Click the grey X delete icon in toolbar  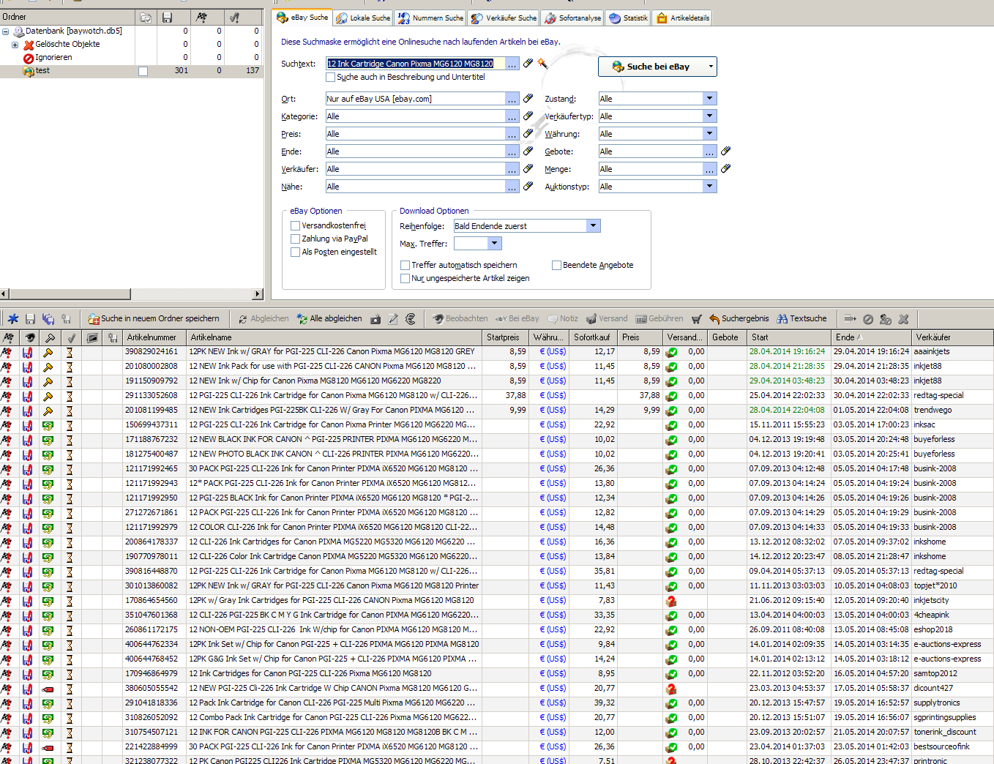pyautogui.click(x=903, y=319)
